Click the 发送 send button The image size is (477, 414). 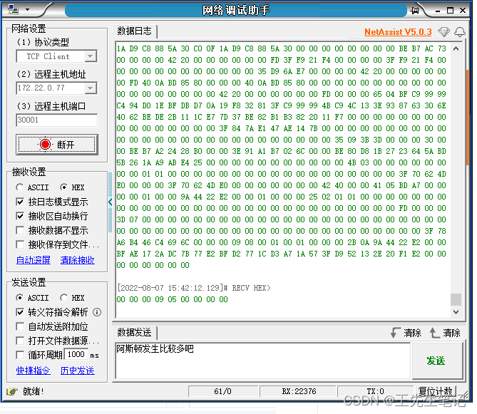tap(437, 361)
